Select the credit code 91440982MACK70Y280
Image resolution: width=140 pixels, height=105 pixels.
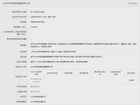click(36, 80)
